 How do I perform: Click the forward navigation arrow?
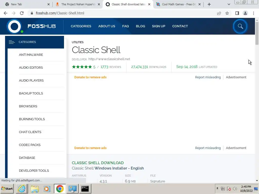pyautogui.click(x=14, y=13)
